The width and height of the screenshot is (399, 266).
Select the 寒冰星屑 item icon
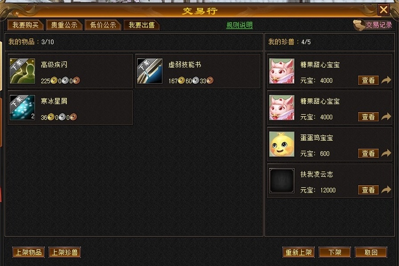click(x=22, y=108)
